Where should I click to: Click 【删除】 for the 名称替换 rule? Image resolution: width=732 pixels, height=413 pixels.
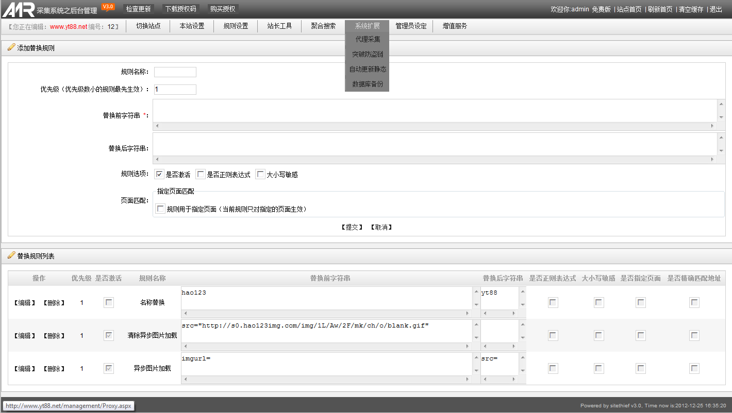click(54, 303)
